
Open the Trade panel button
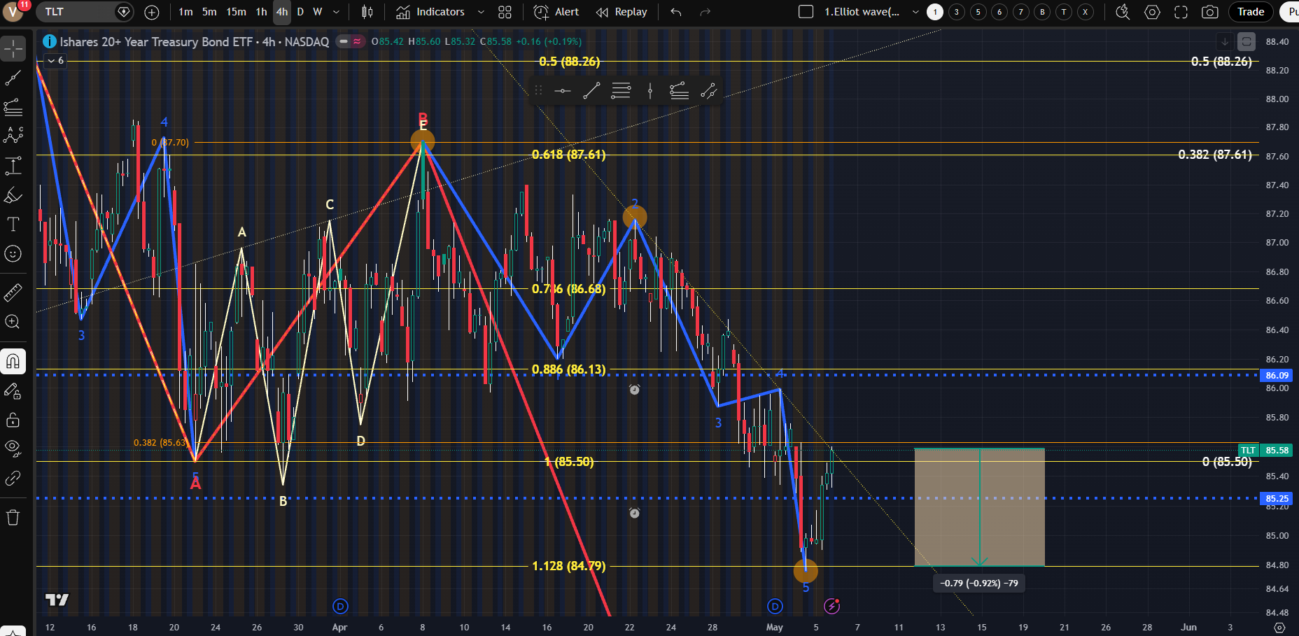point(1251,12)
